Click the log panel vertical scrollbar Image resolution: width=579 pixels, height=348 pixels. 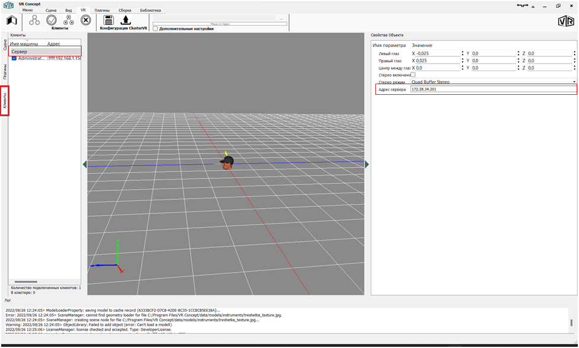tap(572, 323)
